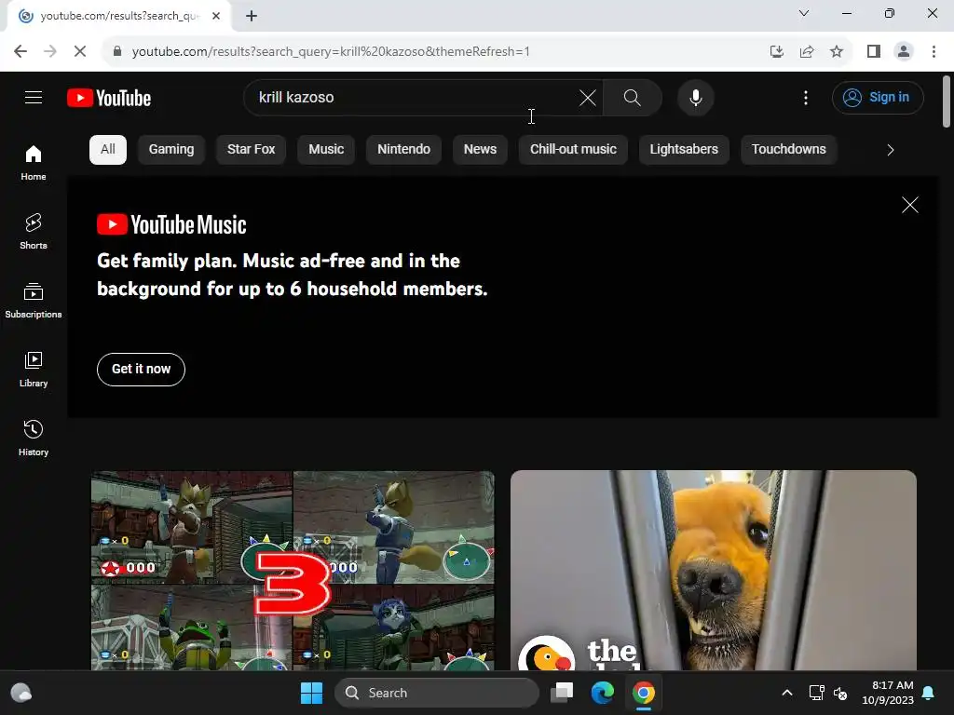954x715 pixels.
Task: Select the All filter chip
Action: 108,150
